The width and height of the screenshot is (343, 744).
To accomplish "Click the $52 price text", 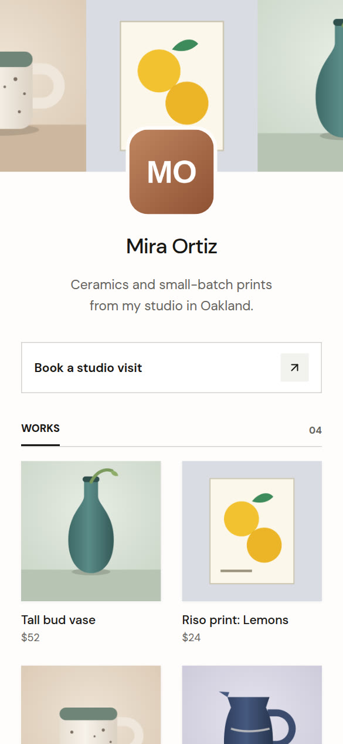I will point(30,638).
